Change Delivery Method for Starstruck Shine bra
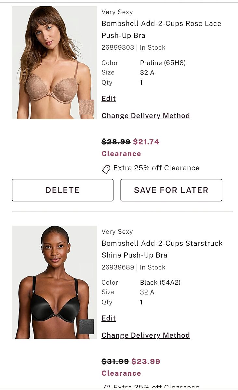This screenshot has height=390, width=238. [146, 335]
